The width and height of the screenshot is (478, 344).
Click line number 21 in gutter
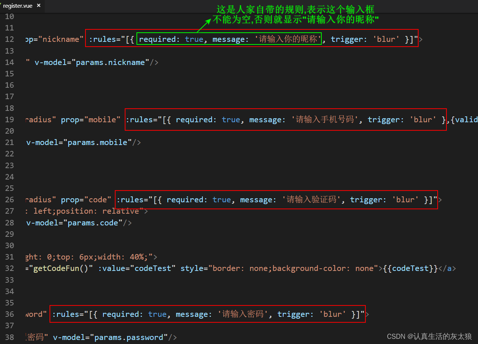click(10, 142)
